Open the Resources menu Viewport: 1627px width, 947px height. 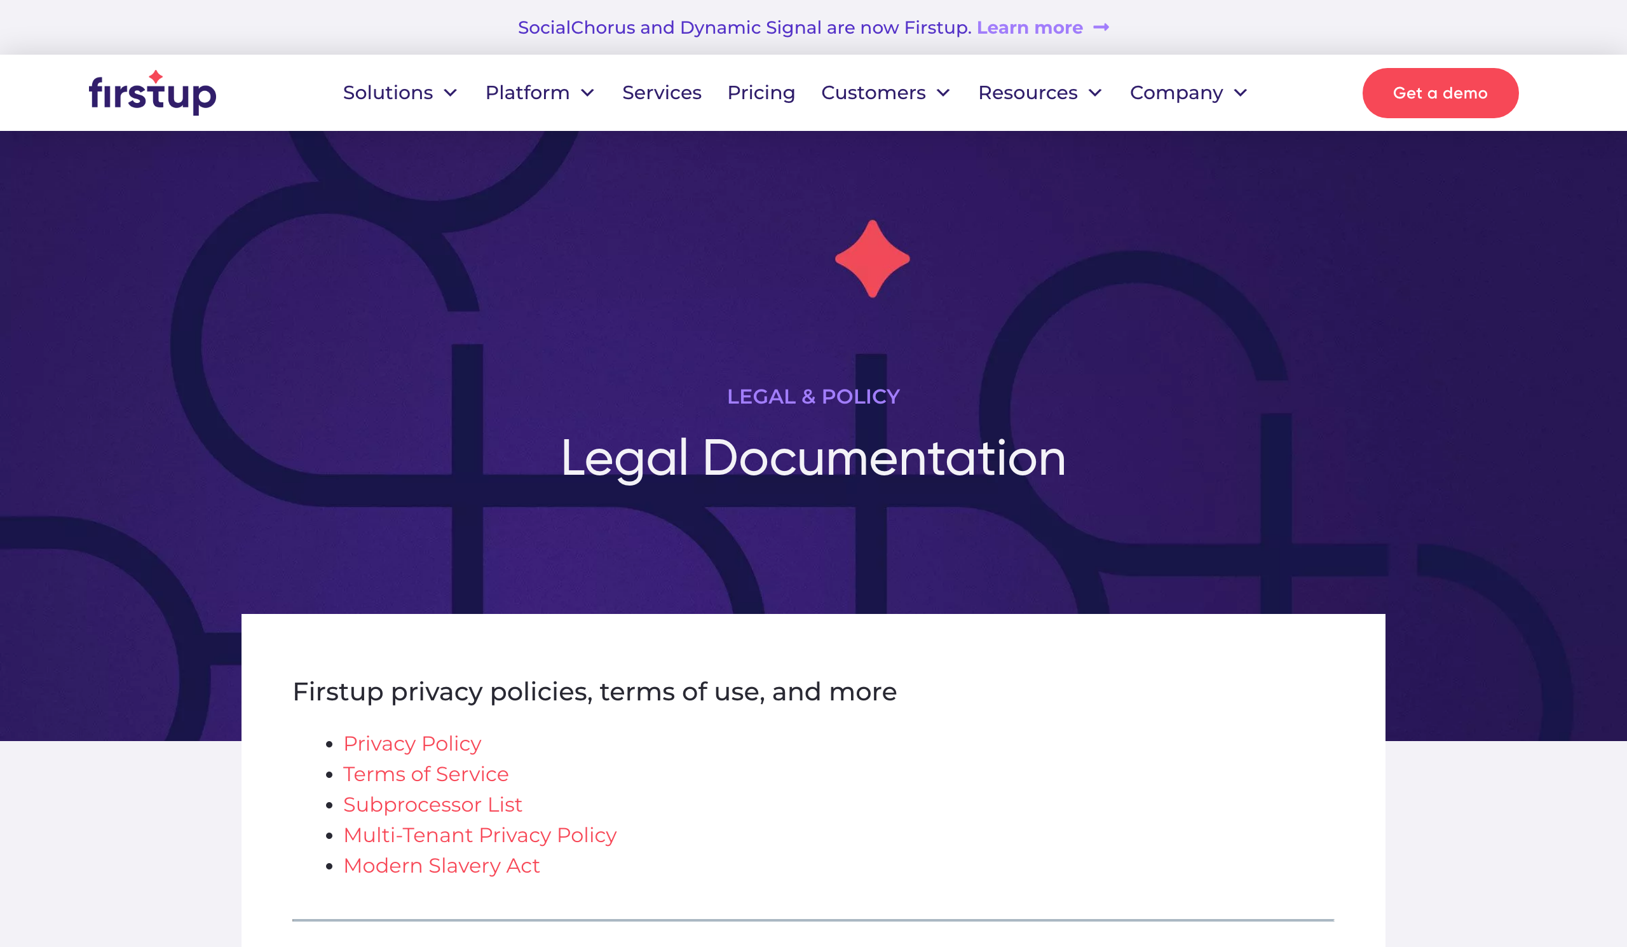tap(1028, 93)
